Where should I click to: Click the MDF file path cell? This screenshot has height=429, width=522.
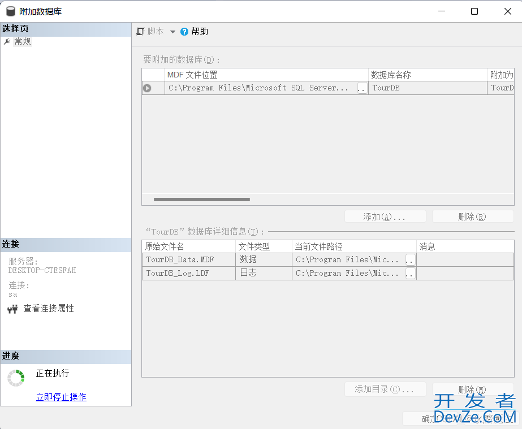click(261, 88)
